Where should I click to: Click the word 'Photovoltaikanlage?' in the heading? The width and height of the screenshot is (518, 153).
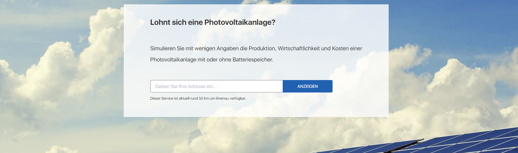click(240, 22)
